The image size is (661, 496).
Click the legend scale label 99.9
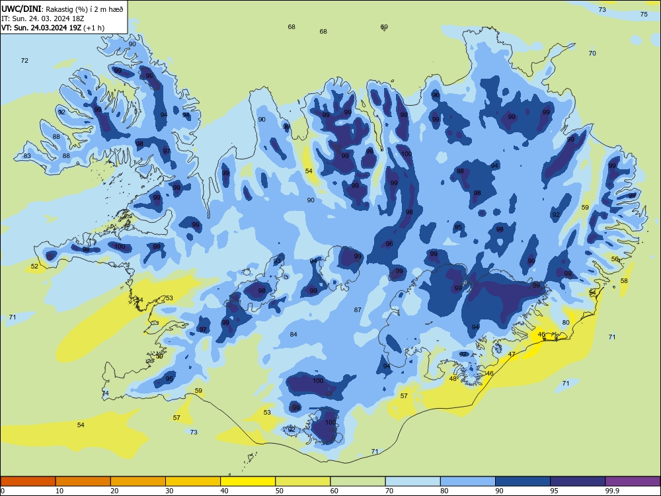tap(612, 491)
